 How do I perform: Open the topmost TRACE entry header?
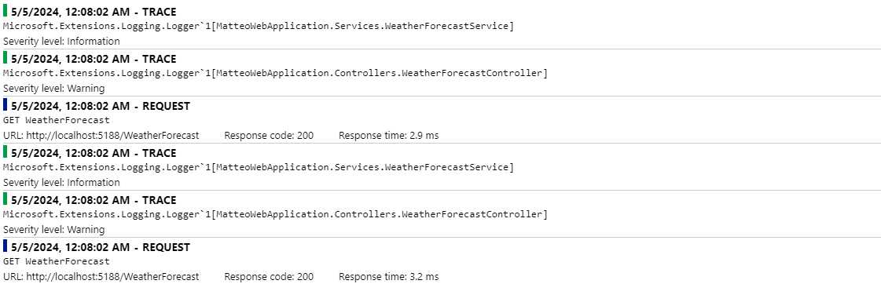coord(94,12)
